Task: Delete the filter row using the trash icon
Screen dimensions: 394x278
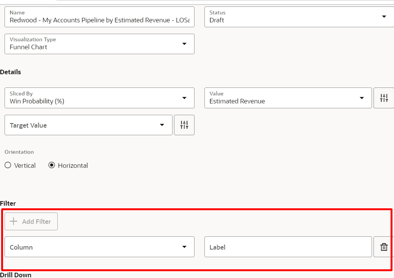Action: tap(383, 247)
